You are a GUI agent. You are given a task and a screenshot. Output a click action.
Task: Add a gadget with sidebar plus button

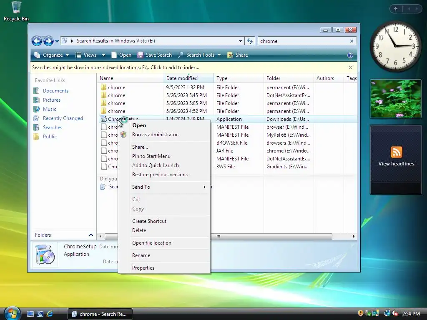[x=396, y=9]
